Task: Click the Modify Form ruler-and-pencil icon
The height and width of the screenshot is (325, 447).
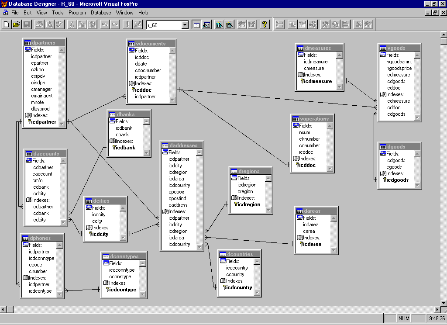Action: point(138,24)
